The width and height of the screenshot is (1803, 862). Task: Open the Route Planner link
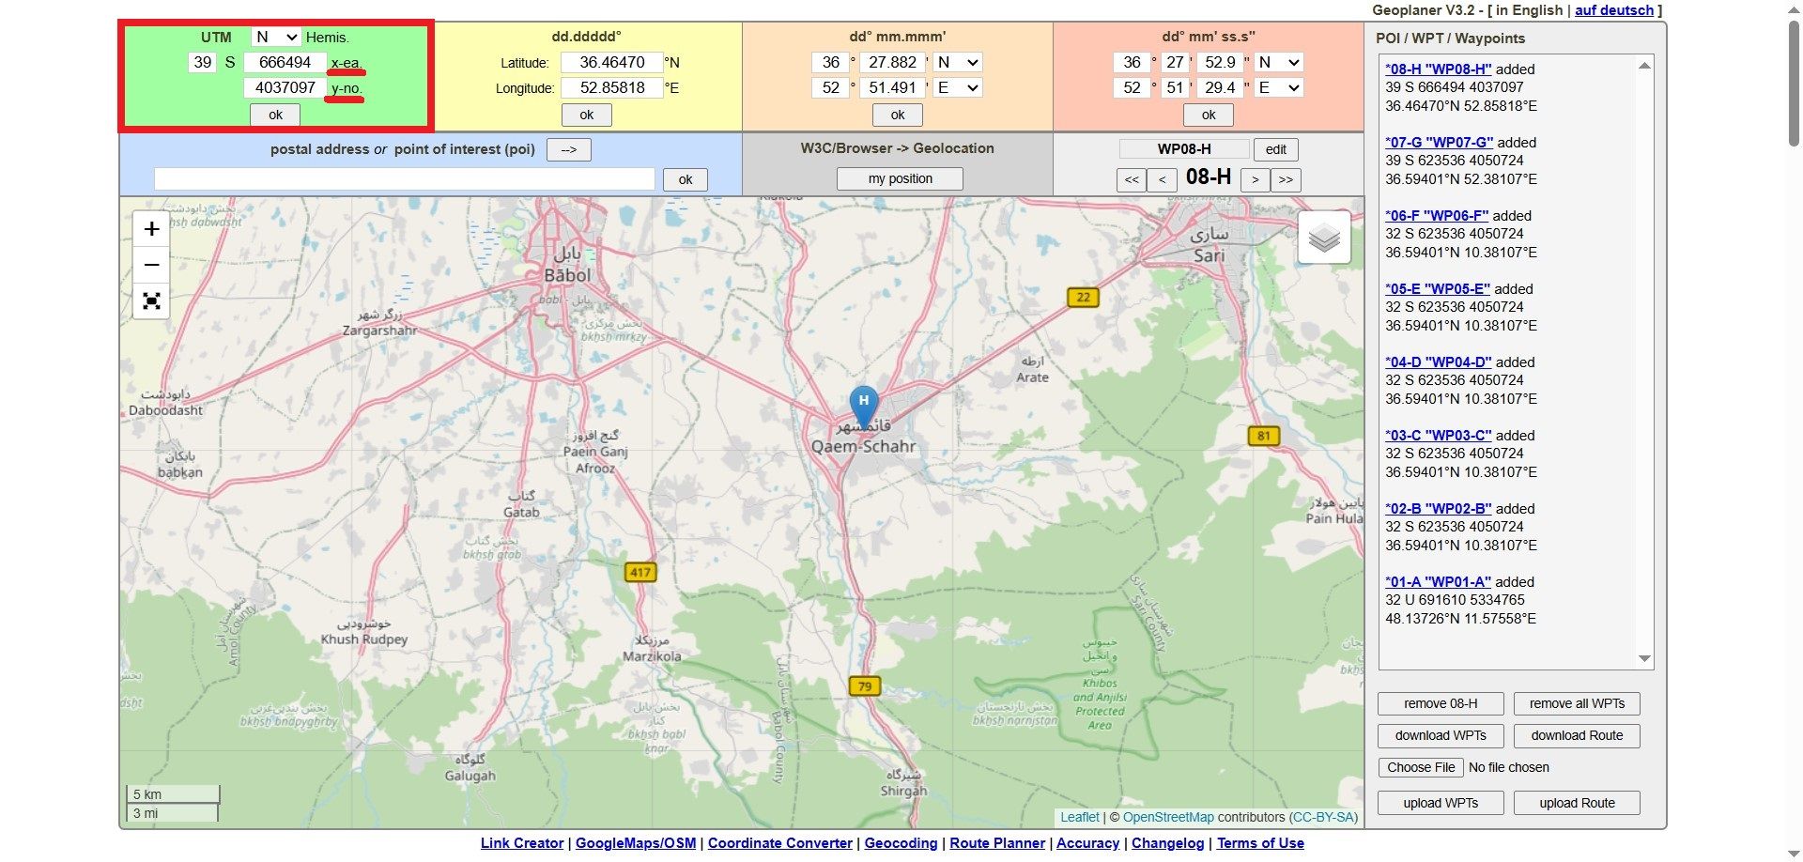tap(996, 843)
